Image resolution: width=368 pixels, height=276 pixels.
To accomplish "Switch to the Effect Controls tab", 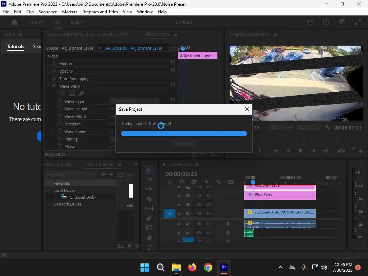I will (157, 34).
